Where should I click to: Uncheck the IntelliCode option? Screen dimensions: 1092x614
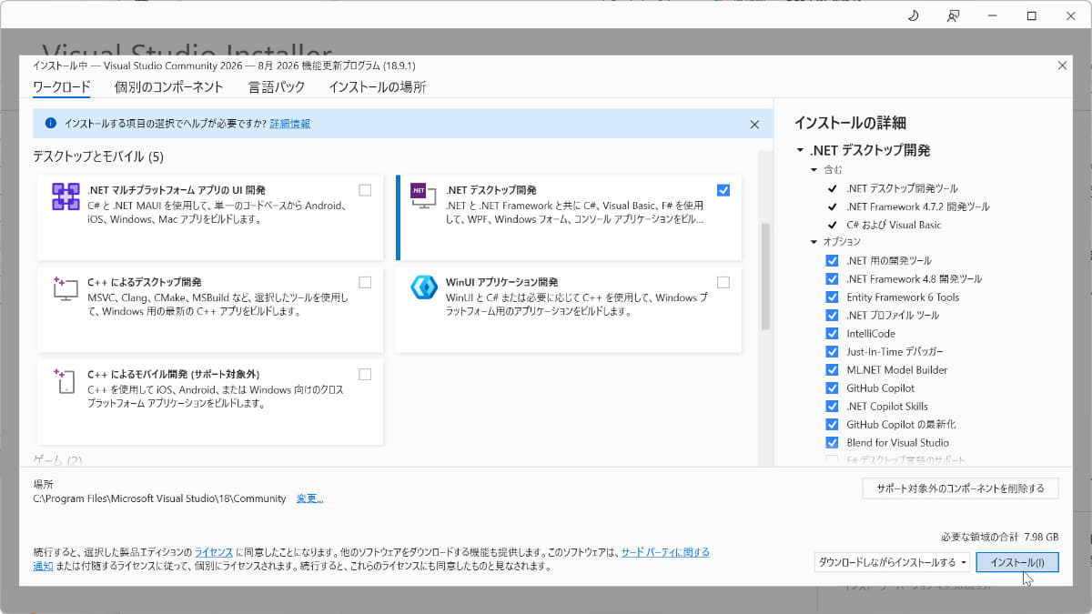[x=832, y=334]
